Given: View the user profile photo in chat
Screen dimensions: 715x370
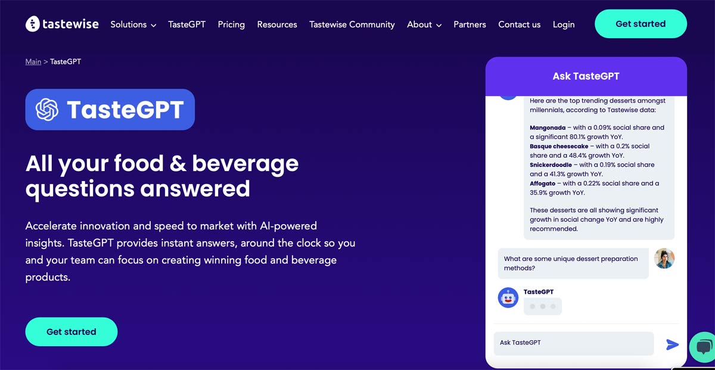Looking at the screenshot, I should pyautogui.click(x=664, y=258).
